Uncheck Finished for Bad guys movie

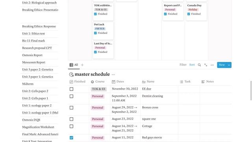coord(72,138)
